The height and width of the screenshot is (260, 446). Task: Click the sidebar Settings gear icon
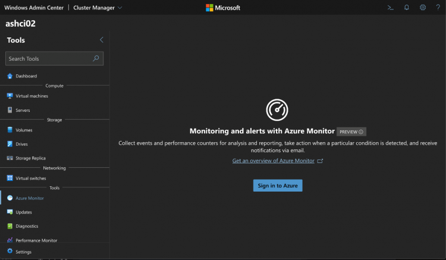[10, 251]
